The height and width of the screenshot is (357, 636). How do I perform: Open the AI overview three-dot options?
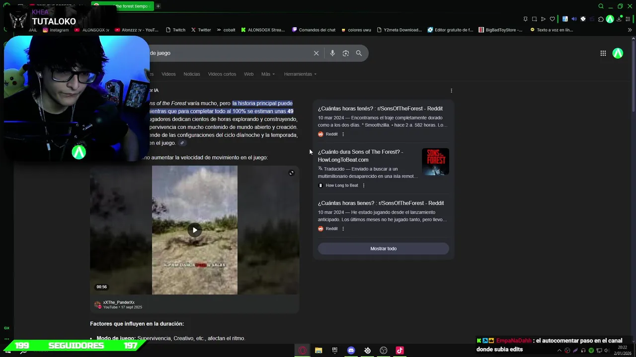[x=451, y=90]
